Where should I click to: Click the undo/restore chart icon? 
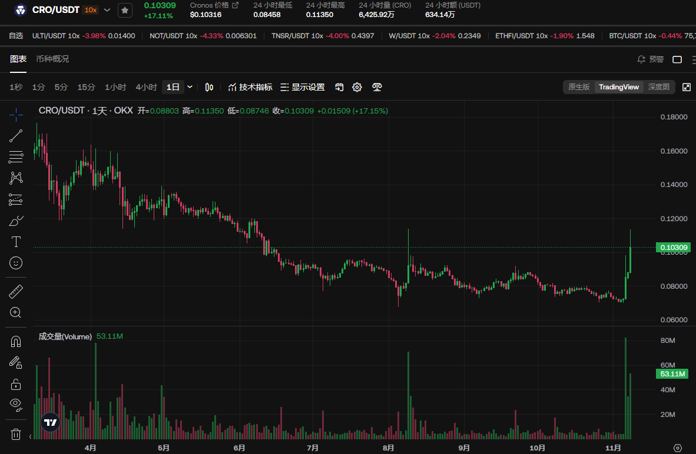click(339, 88)
